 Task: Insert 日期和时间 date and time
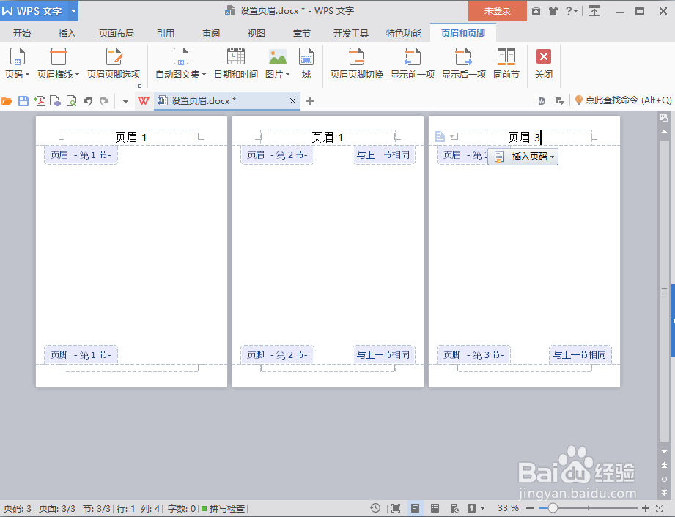coord(236,63)
